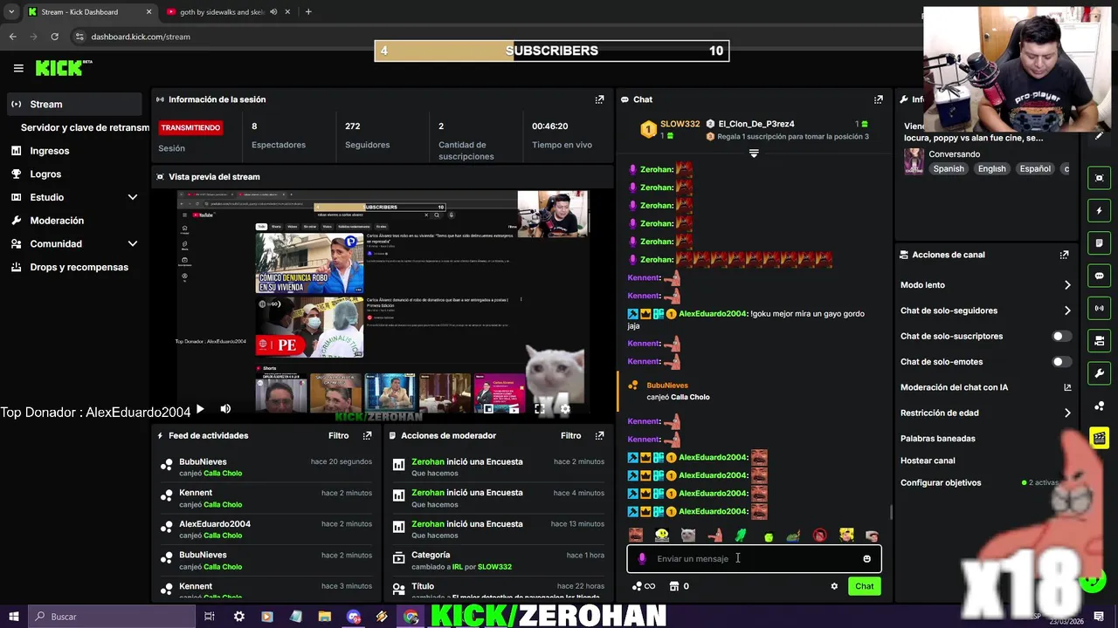Open Palabras baneadas
The height and width of the screenshot is (628, 1118).
click(938, 439)
